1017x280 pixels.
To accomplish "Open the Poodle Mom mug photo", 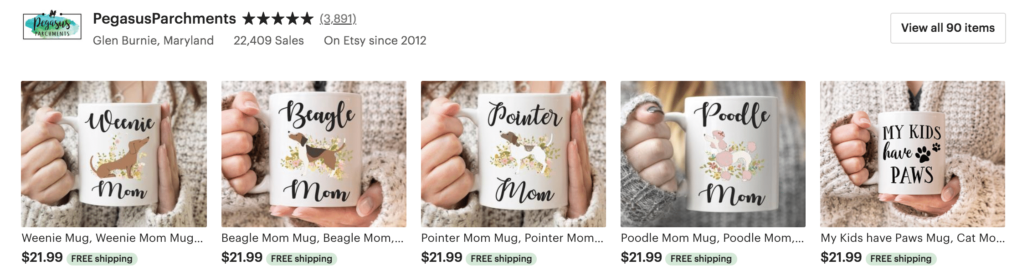I will [713, 154].
